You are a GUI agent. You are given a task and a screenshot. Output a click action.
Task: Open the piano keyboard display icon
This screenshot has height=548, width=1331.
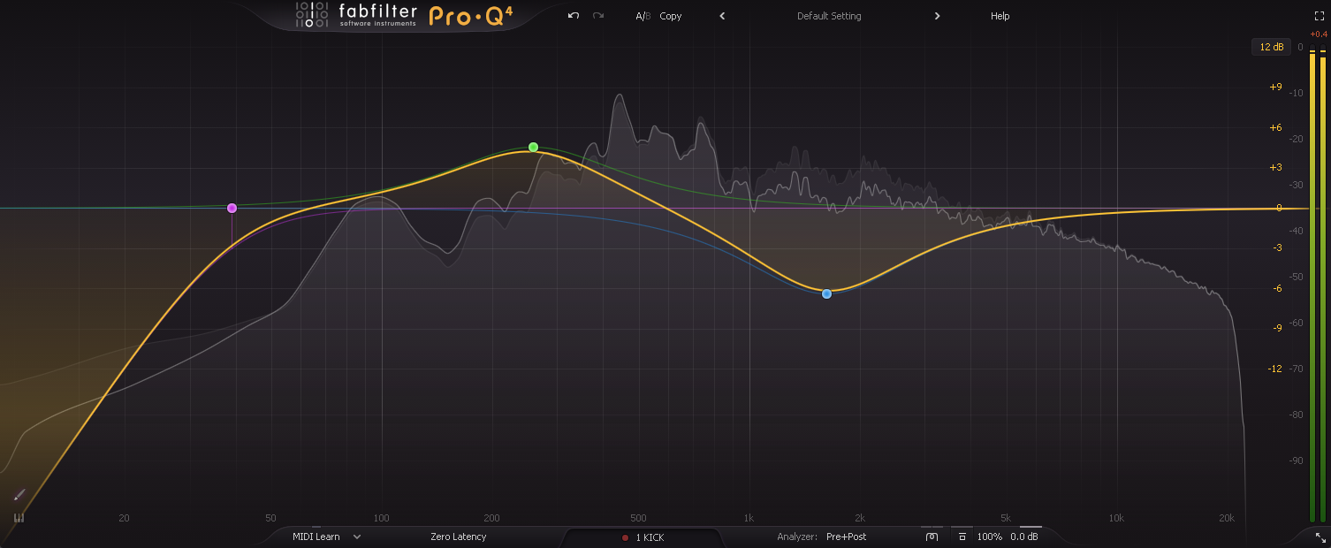pos(19,518)
